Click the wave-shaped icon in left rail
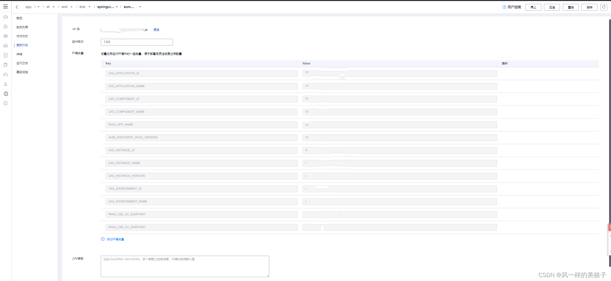 tap(5, 36)
